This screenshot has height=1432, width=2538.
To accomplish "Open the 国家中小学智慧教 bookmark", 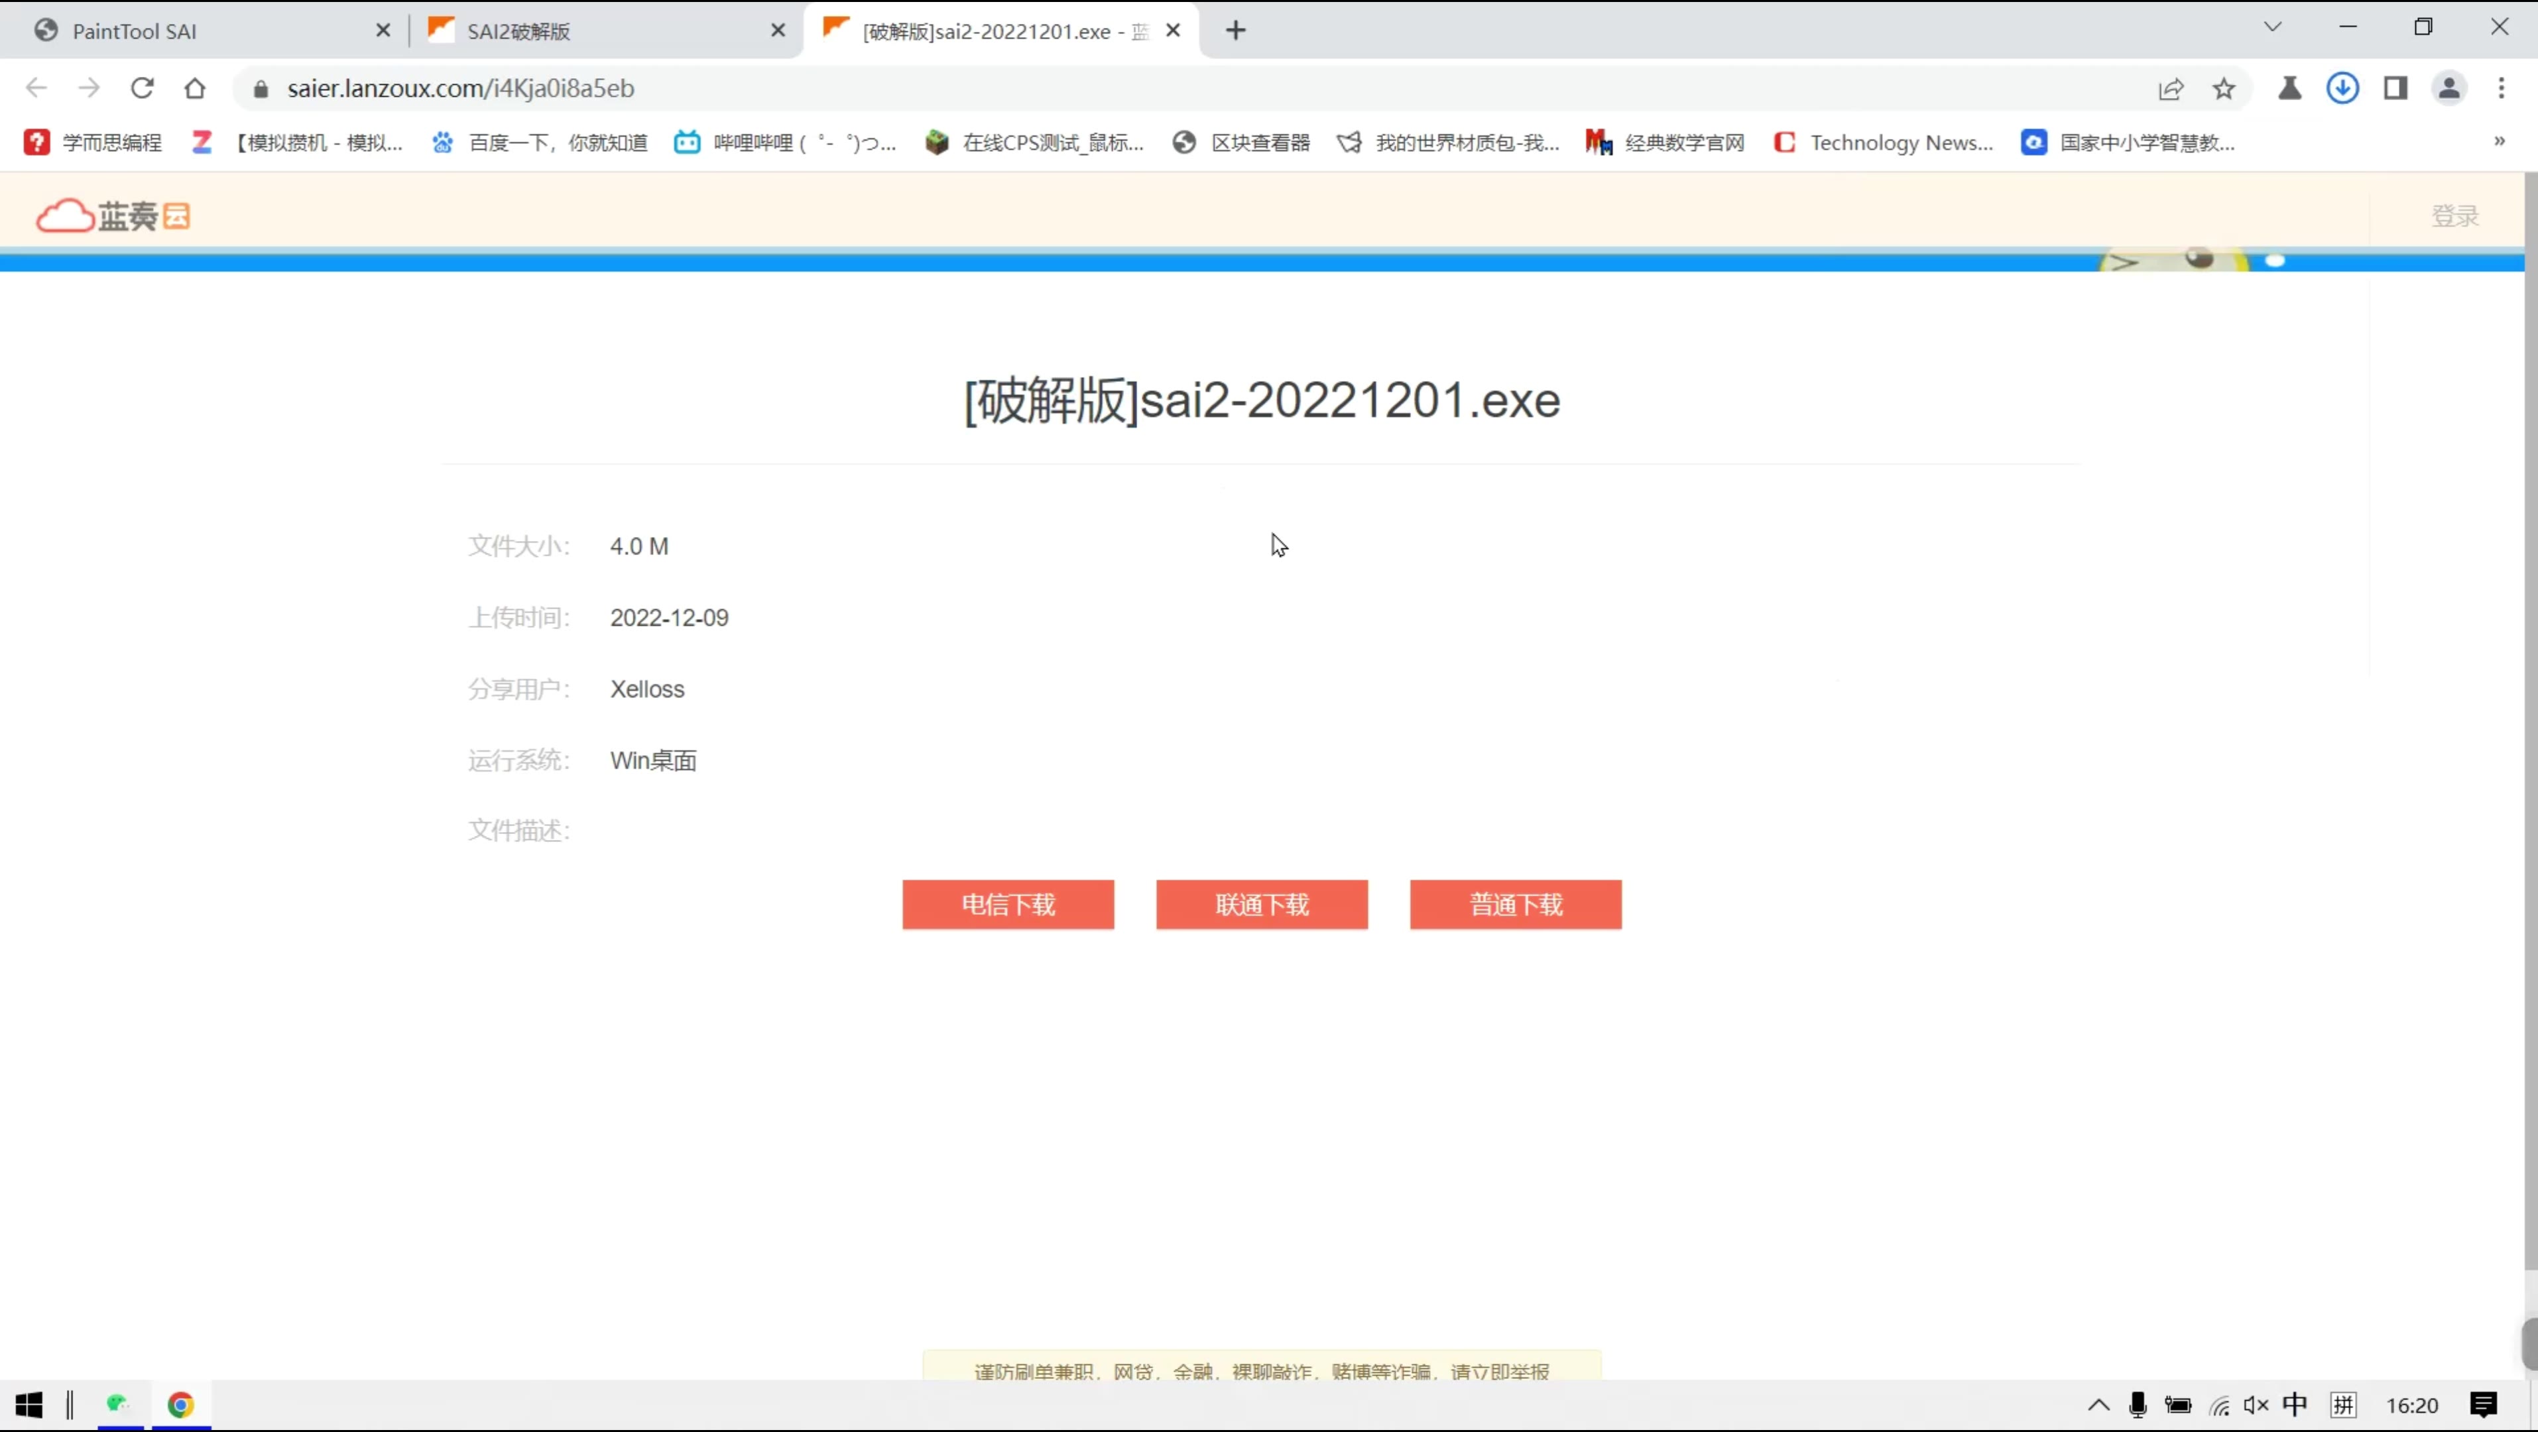I will click(x=2128, y=143).
